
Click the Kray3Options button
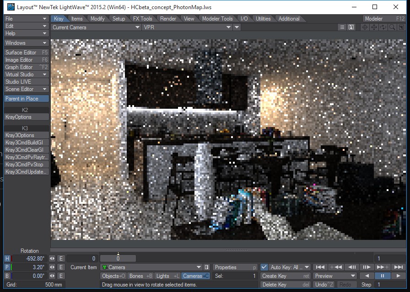pos(26,135)
